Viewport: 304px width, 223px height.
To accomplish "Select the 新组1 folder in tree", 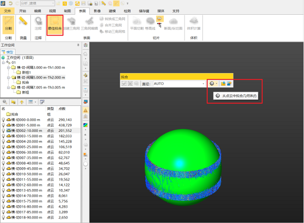I will click(24, 72).
